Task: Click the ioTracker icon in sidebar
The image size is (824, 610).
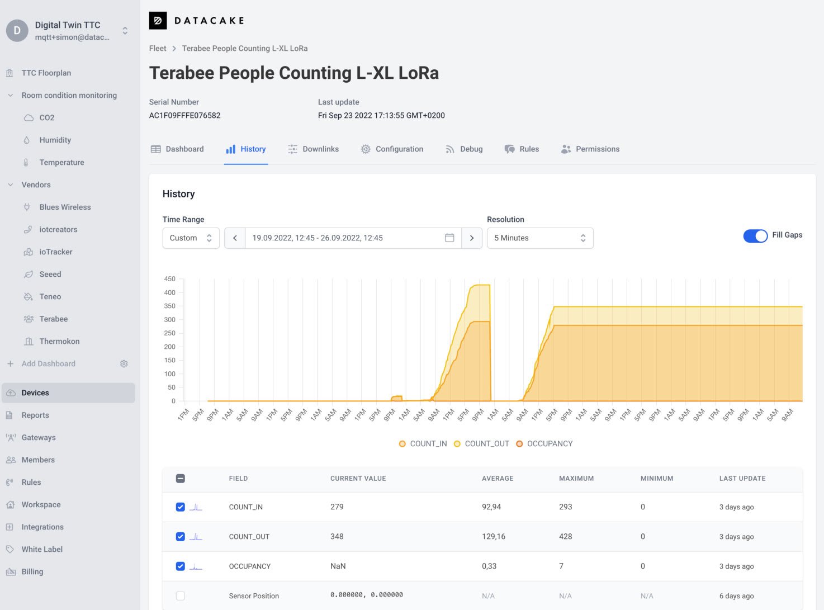Action: pyautogui.click(x=28, y=252)
